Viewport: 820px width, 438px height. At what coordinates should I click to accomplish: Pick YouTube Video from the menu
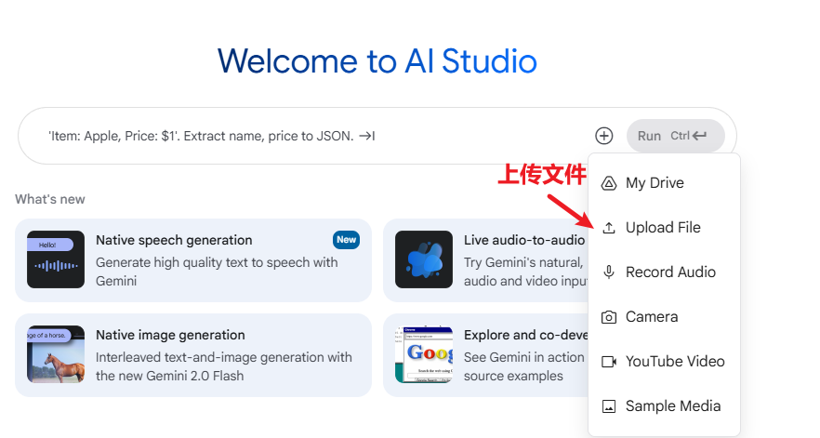pos(674,362)
